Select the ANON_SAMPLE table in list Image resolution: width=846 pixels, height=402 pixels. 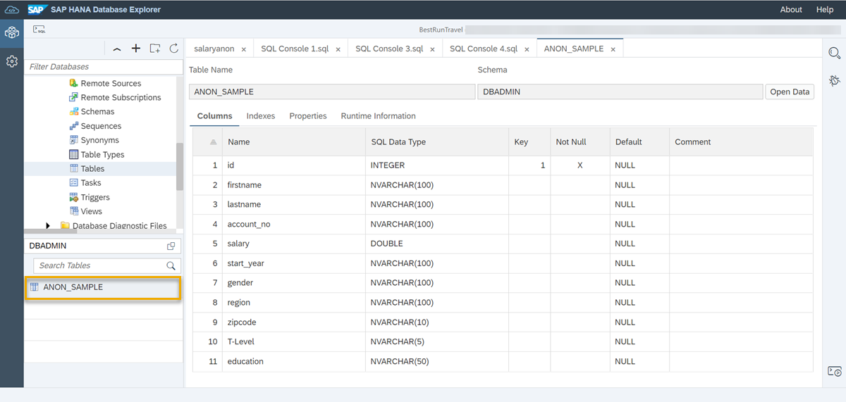[103, 287]
